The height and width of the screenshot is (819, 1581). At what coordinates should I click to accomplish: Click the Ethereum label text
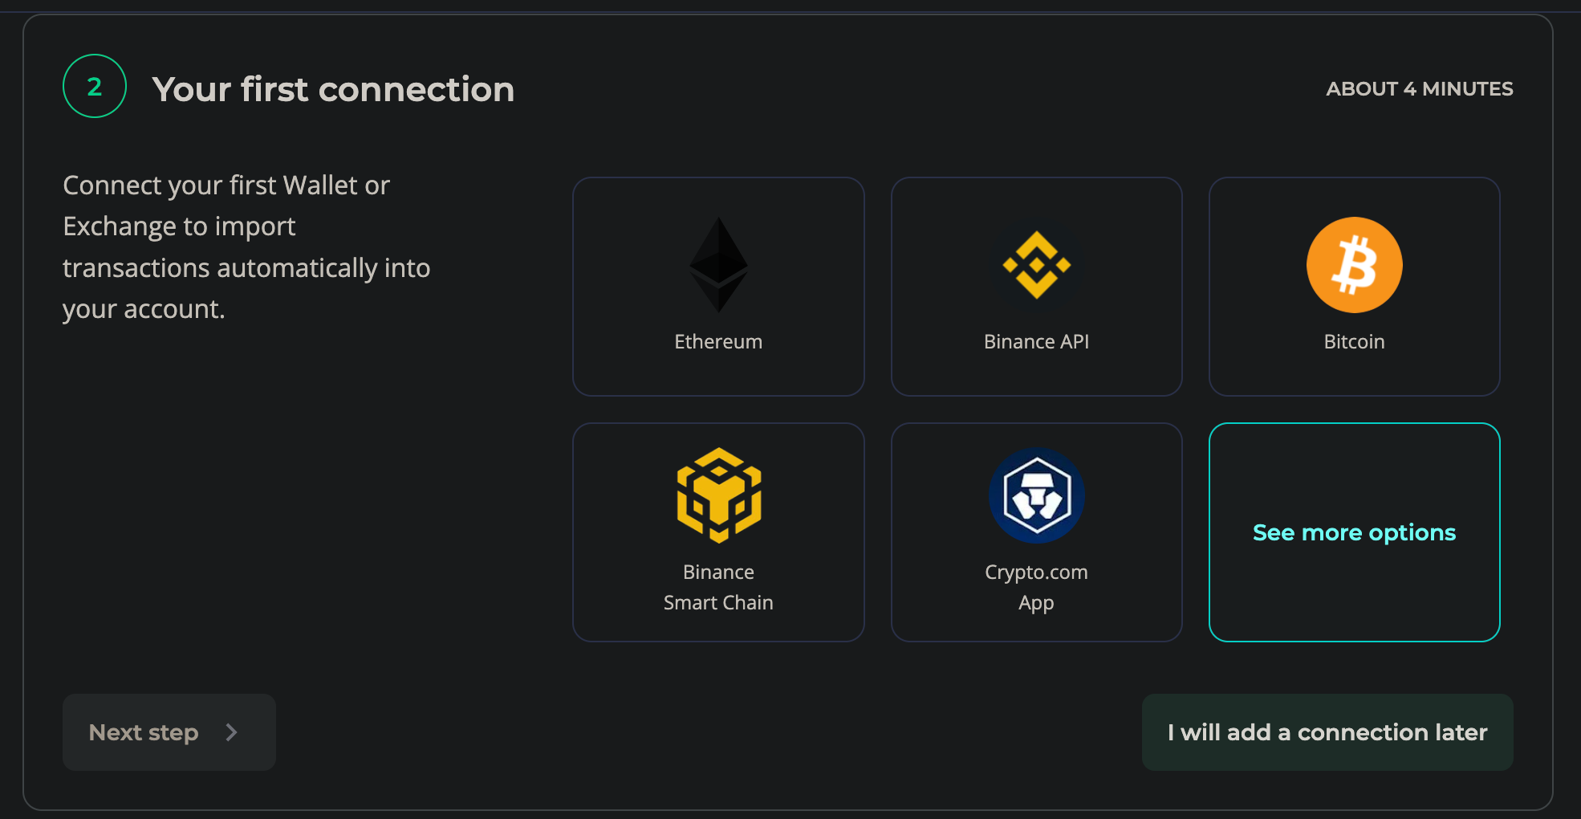[x=718, y=340]
